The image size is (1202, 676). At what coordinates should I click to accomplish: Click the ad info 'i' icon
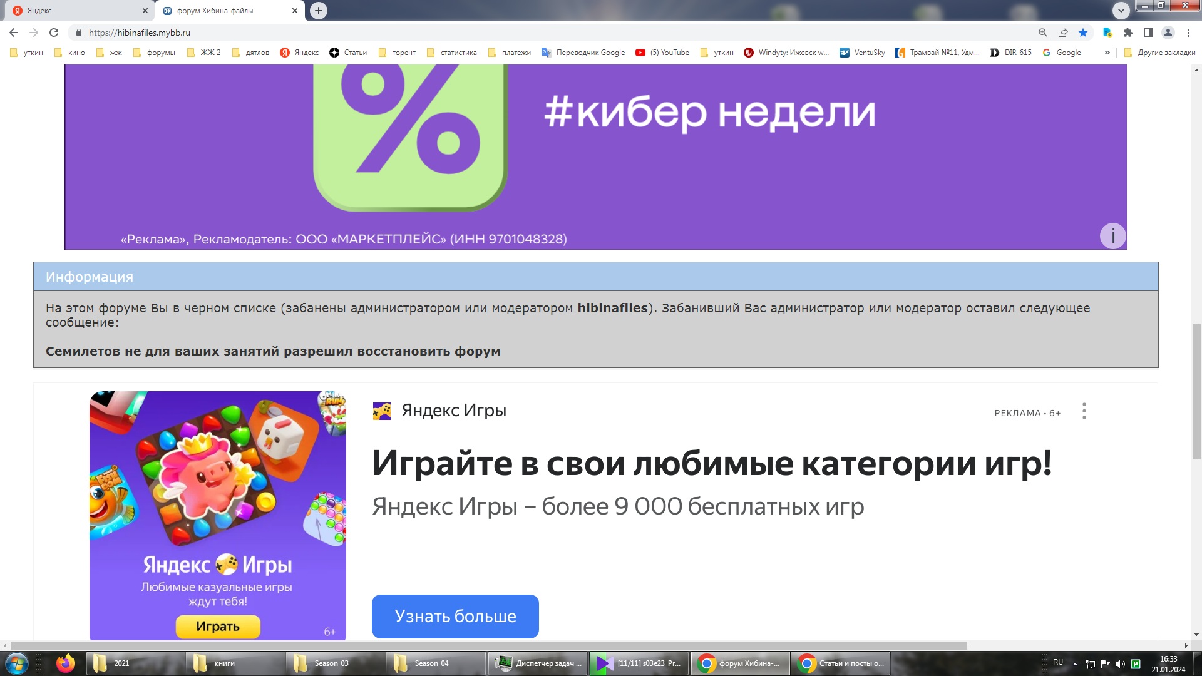click(x=1112, y=236)
